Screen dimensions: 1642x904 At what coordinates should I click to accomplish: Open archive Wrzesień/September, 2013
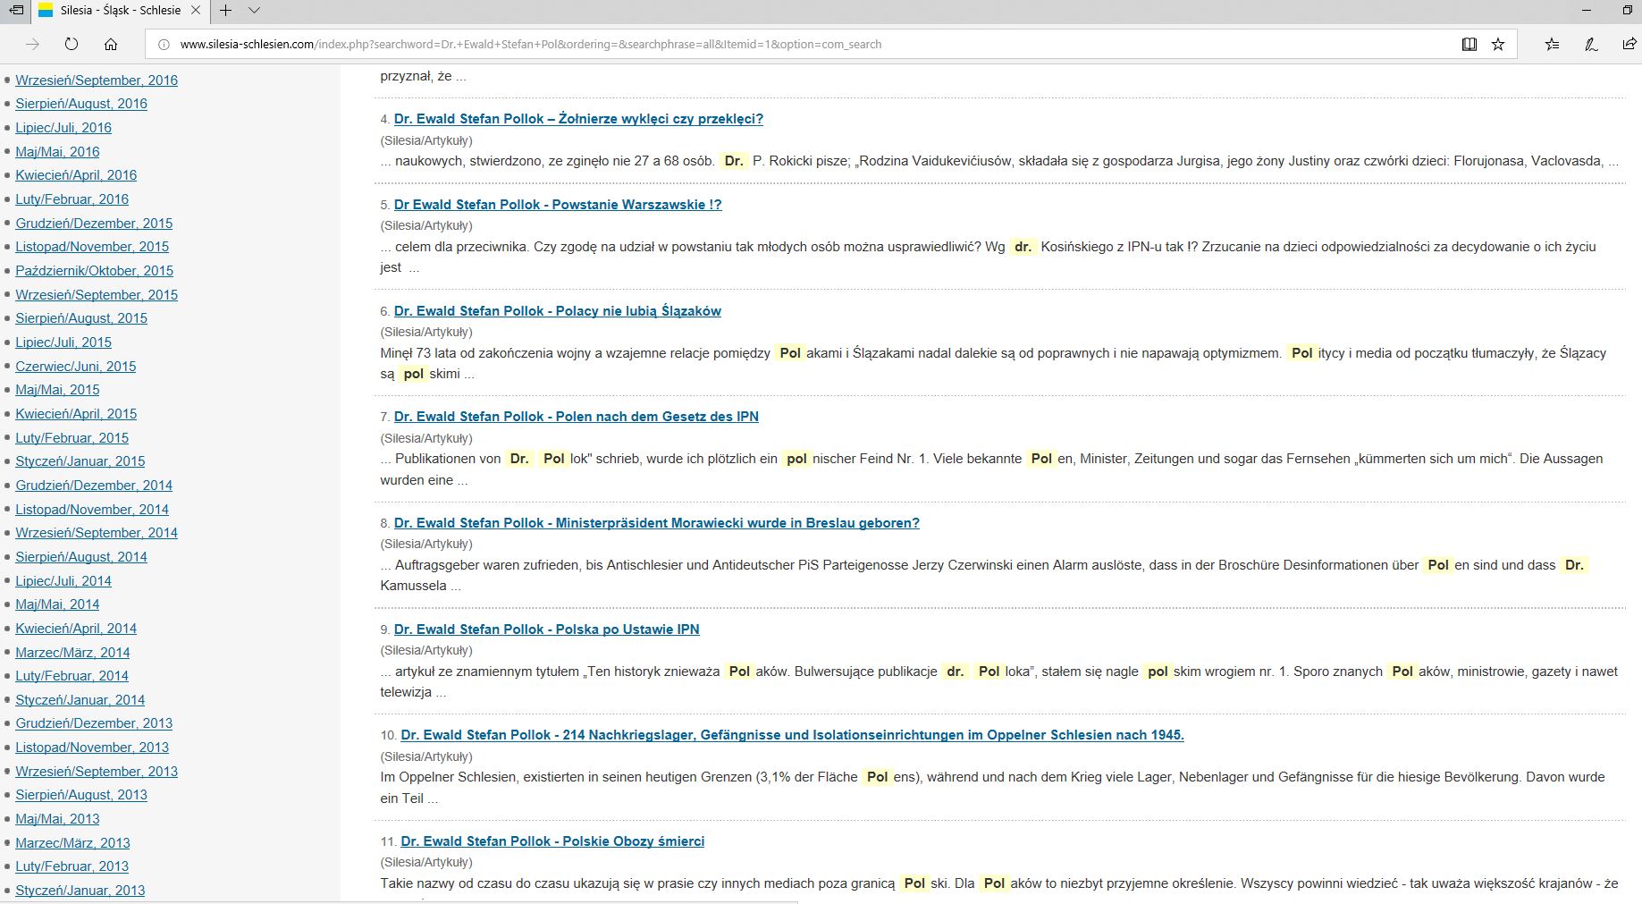coord(97,772)
